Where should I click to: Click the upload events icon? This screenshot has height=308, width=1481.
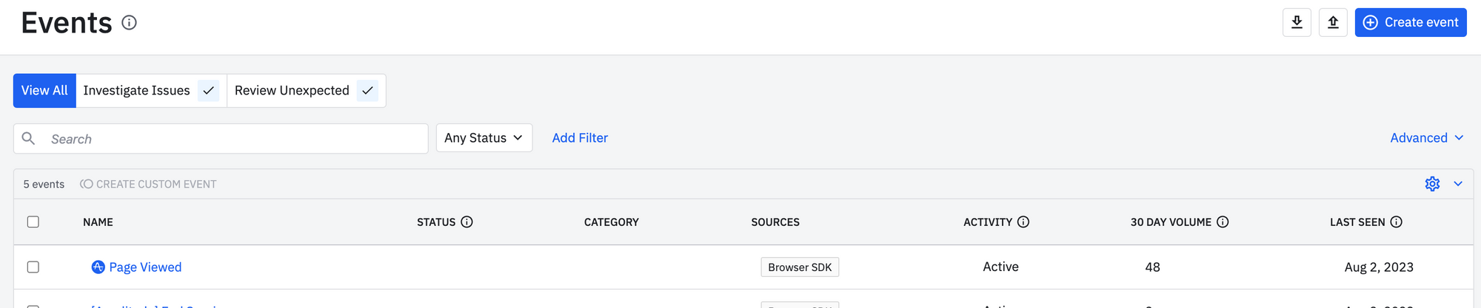tap(1333, 22)
